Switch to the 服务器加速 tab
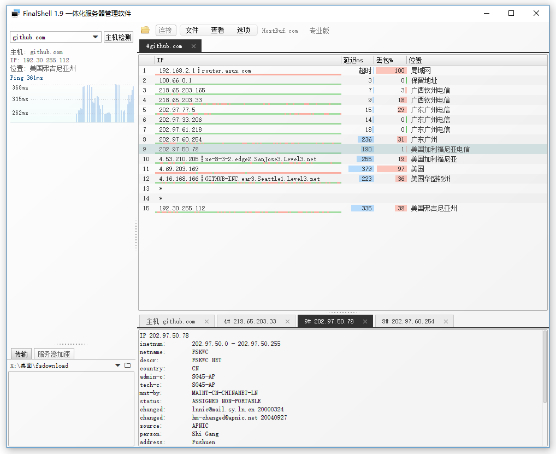This screenshot has height=454, width=556. coord(54,353)
